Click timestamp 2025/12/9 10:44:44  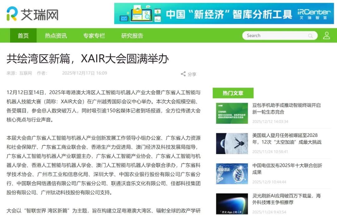[x=269, y=182]
